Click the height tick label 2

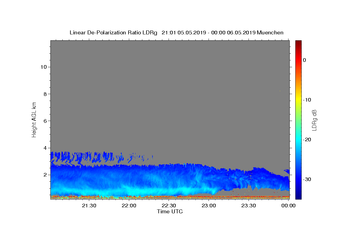point(44,175)
